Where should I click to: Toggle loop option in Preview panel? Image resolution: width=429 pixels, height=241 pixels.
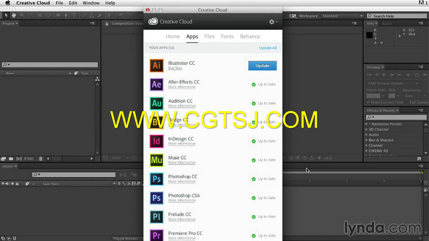[x=417, y=74]
